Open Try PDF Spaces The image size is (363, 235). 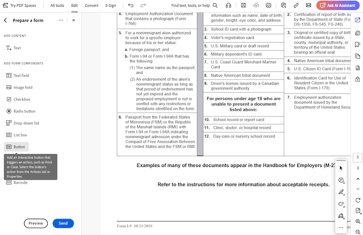click(20, 5)
